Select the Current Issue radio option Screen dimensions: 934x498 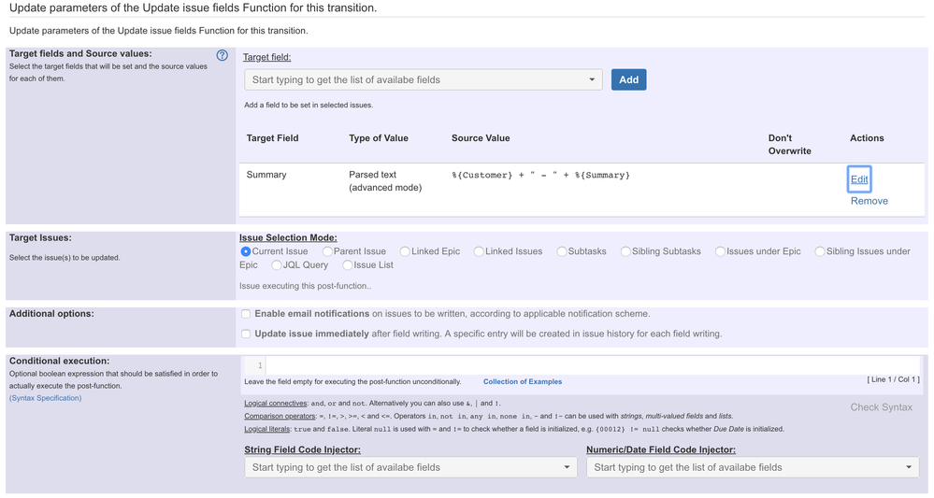click(x=246, y=251)
